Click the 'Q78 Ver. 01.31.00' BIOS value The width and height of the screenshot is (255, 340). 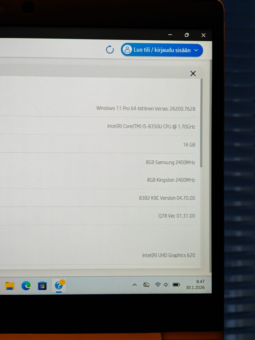pyautogui.click(x=177, y=216)
